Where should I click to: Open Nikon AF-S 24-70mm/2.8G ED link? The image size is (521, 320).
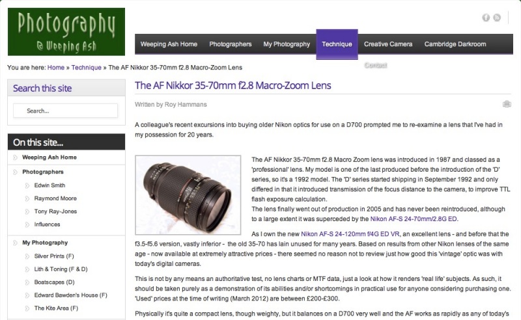414,219
